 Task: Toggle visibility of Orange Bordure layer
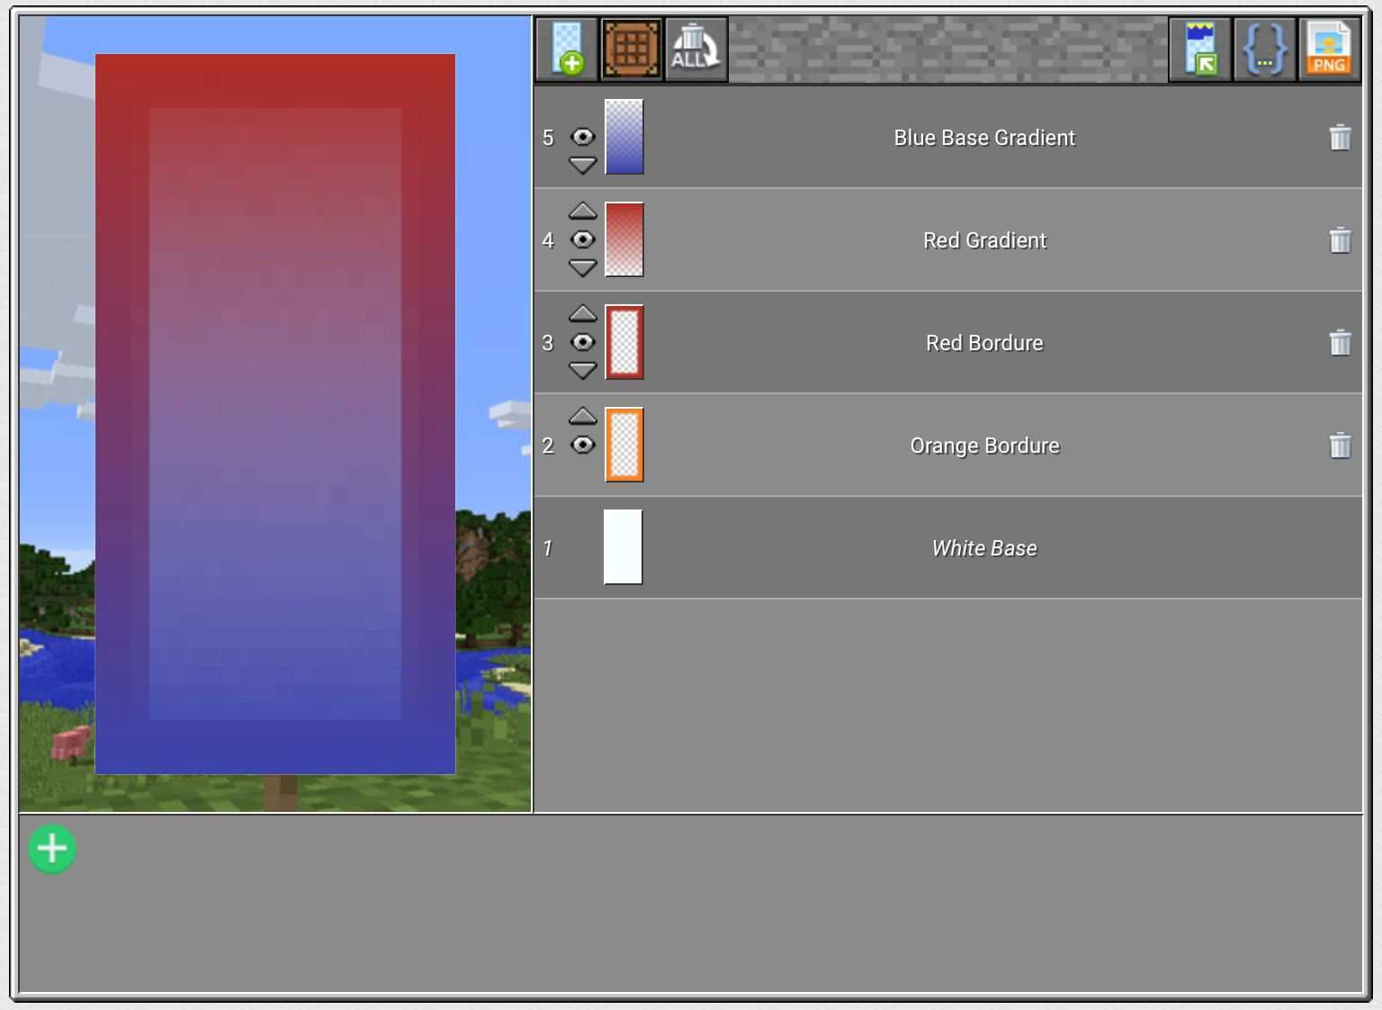tap(583, 445)
